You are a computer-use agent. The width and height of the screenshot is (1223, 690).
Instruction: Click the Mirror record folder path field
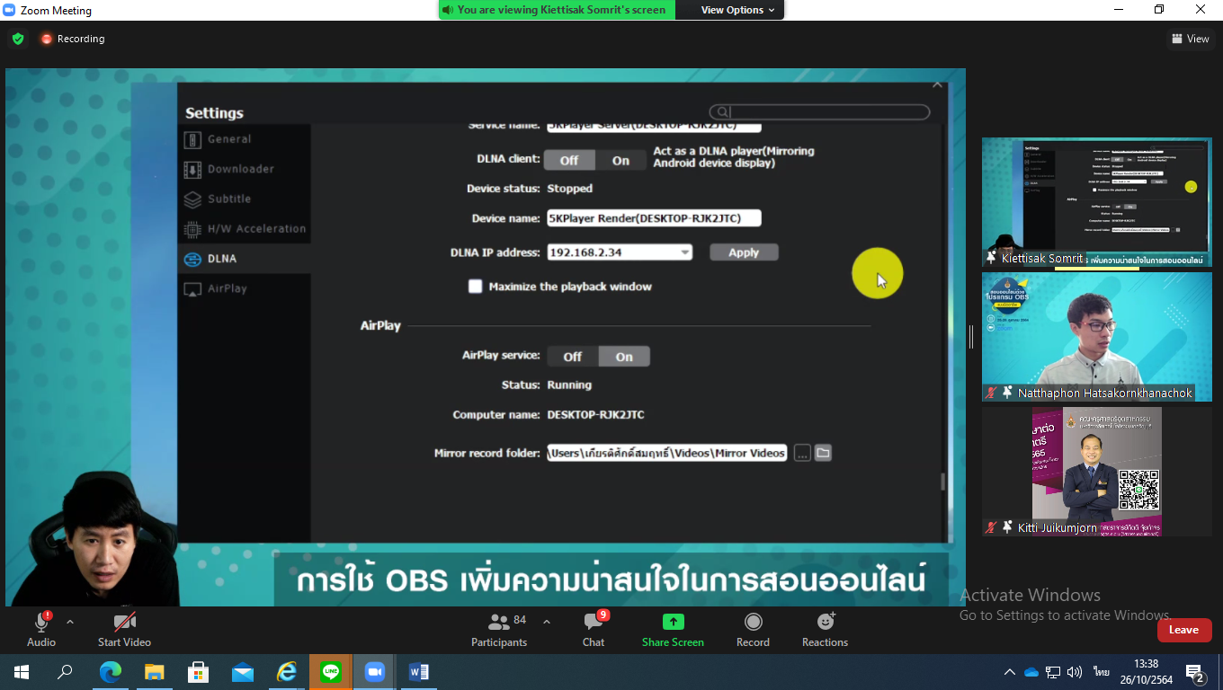[x=666, y=453]
